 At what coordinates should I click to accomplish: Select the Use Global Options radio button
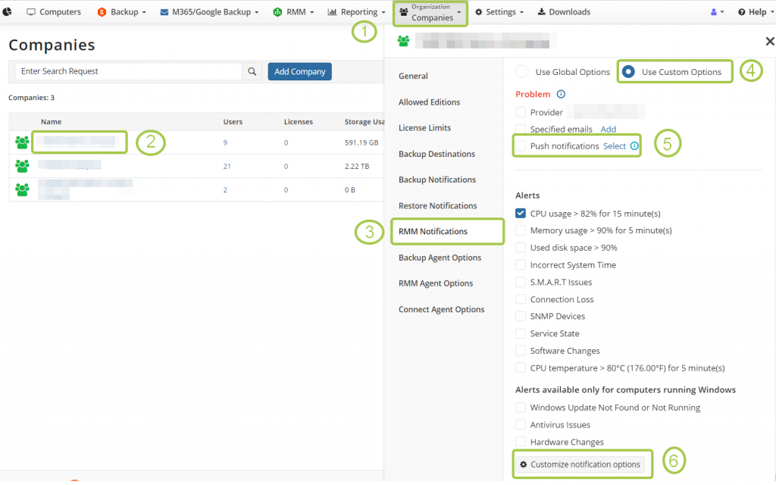coord(522,72)
